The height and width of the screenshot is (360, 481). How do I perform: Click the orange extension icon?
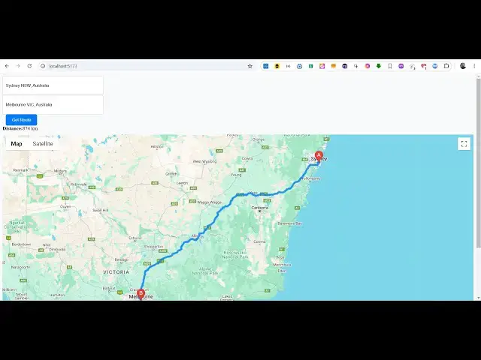tap(334, 66)
